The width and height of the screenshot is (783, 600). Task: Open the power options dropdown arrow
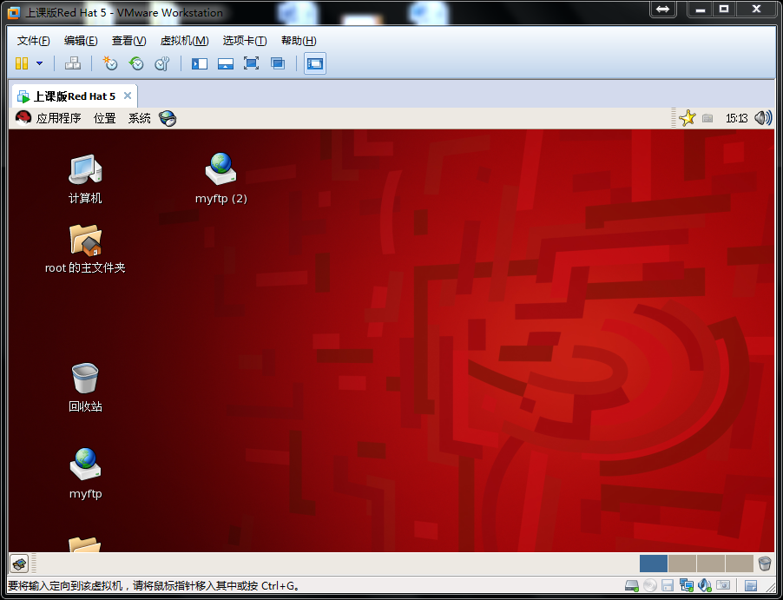coord(39,63)
